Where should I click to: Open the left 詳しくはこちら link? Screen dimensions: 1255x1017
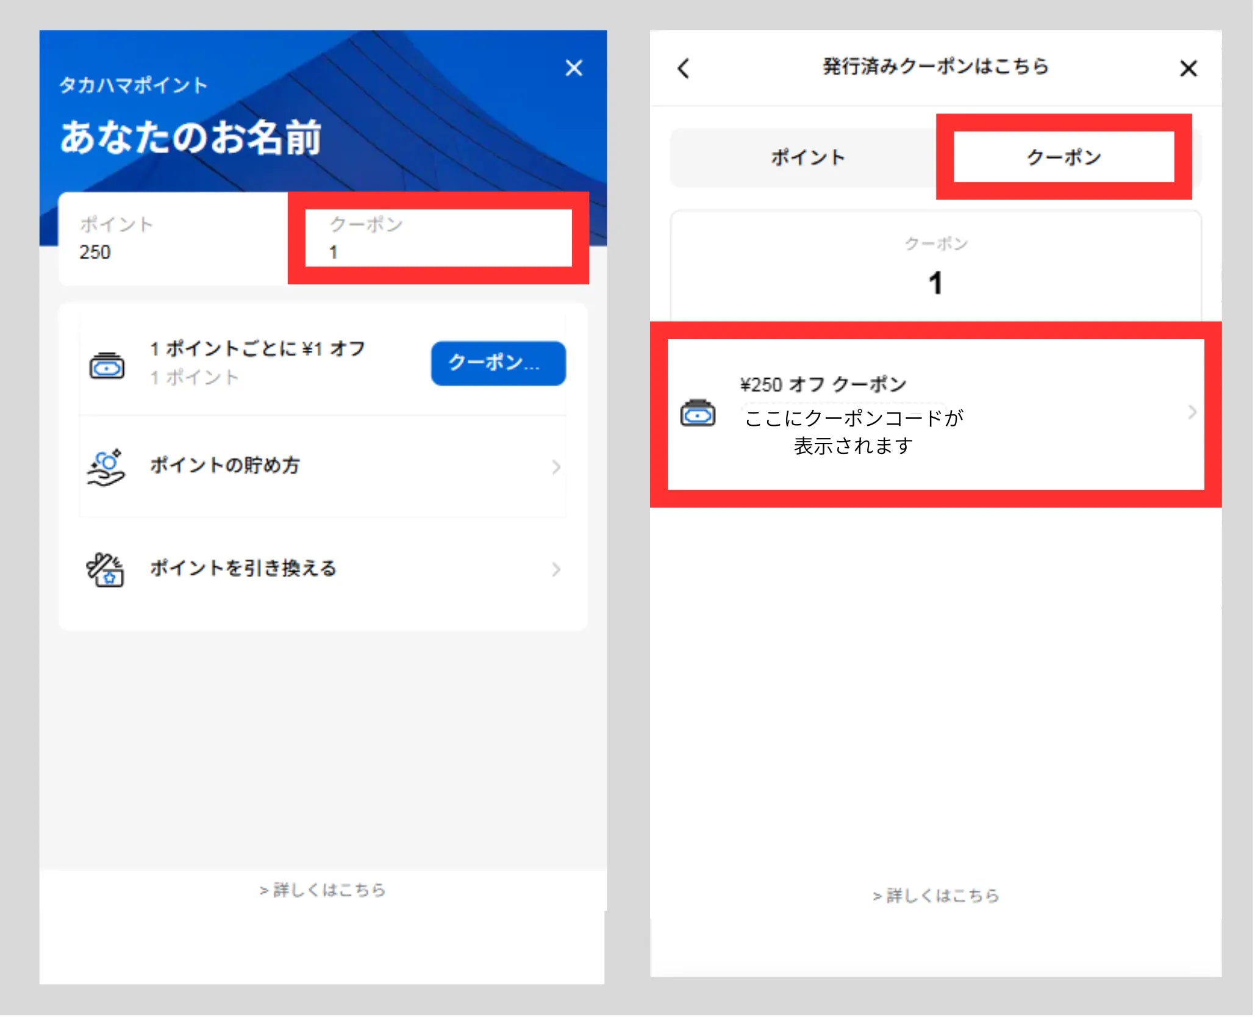pyautogui.click(x=323, y=891)
